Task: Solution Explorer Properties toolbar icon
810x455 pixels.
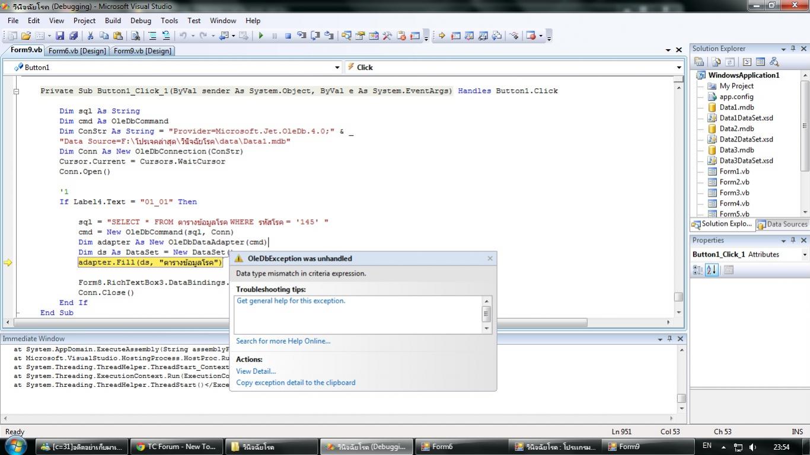Action: click(x=699, y=62)
